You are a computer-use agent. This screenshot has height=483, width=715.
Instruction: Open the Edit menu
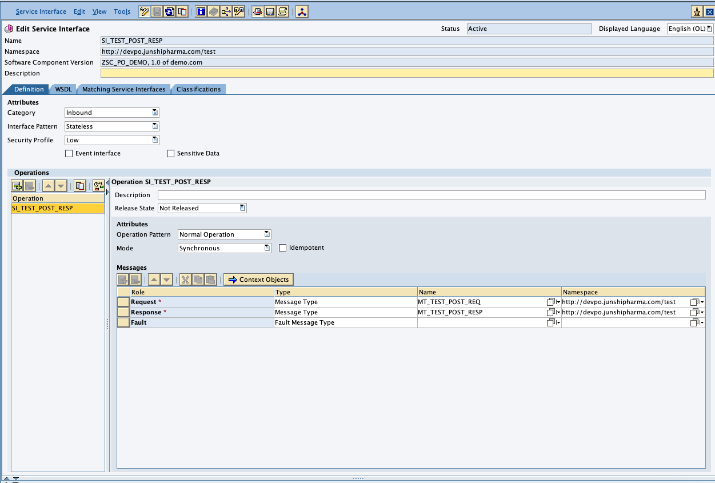79,11
